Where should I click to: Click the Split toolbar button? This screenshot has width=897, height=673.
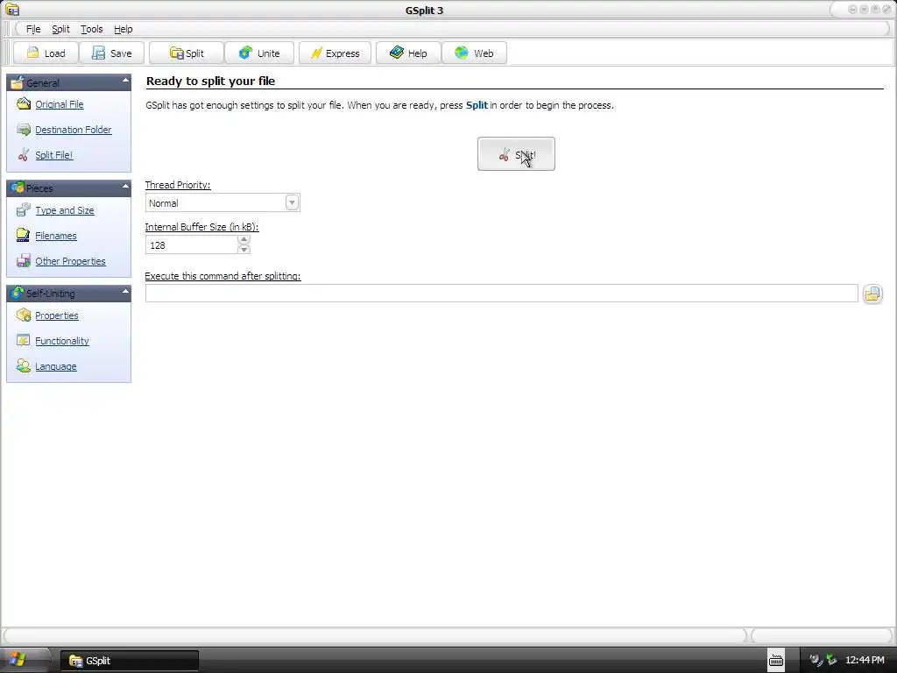coord(186,53)
